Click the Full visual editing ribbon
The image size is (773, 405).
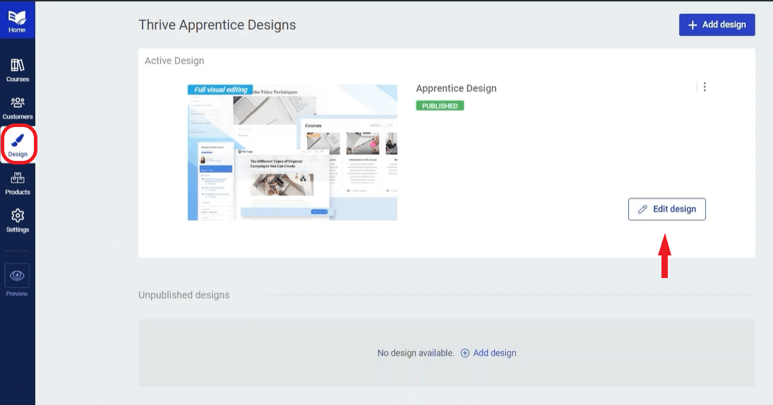[x=220, y=90]
